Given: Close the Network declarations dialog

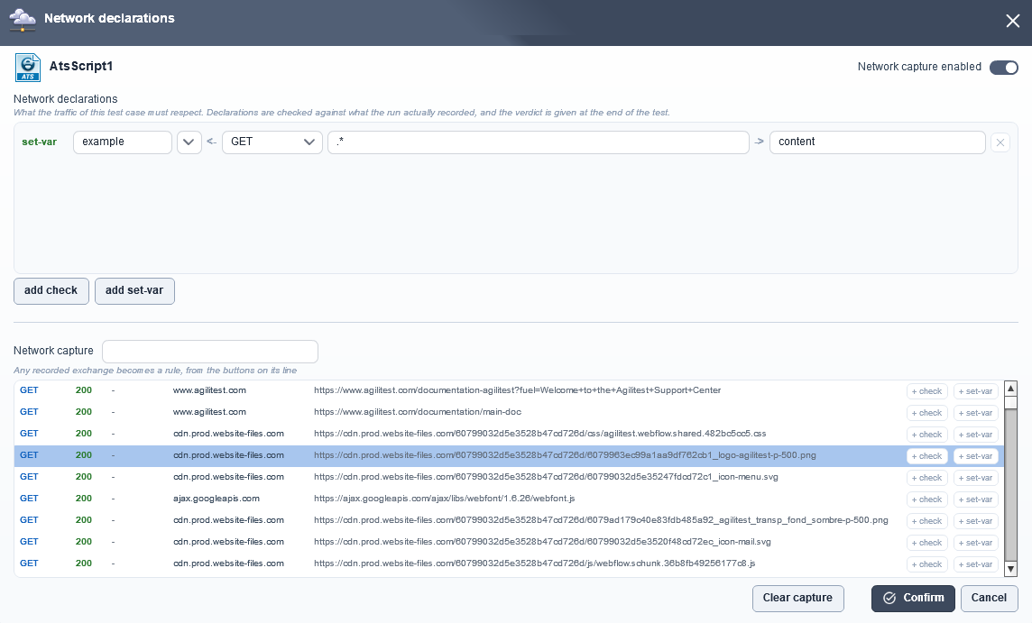Looking at the screenshot, I should tap(1012, 21).
